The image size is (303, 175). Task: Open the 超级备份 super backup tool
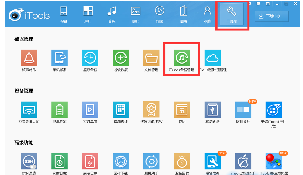pyautogui.click(x=90, y=58)
